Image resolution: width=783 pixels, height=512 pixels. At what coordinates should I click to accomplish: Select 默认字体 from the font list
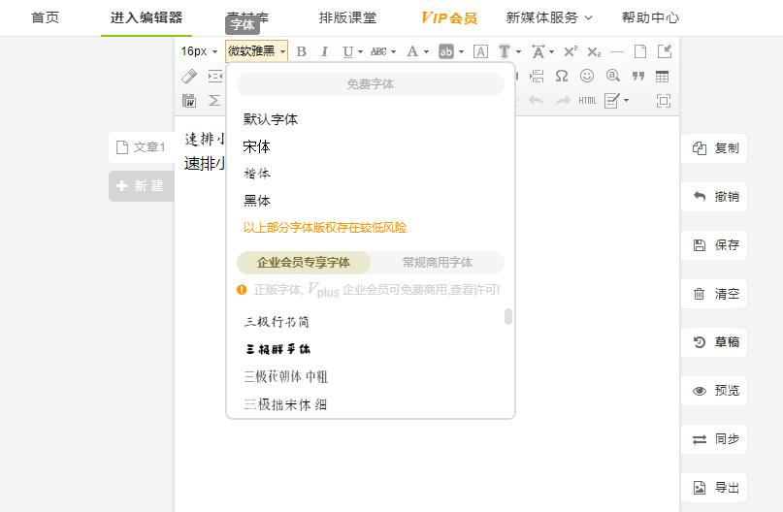tap(270, 119)
